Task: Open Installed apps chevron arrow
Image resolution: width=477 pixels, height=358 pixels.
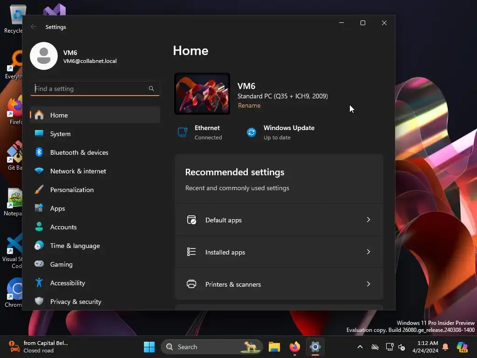Action: click(368, 252)
